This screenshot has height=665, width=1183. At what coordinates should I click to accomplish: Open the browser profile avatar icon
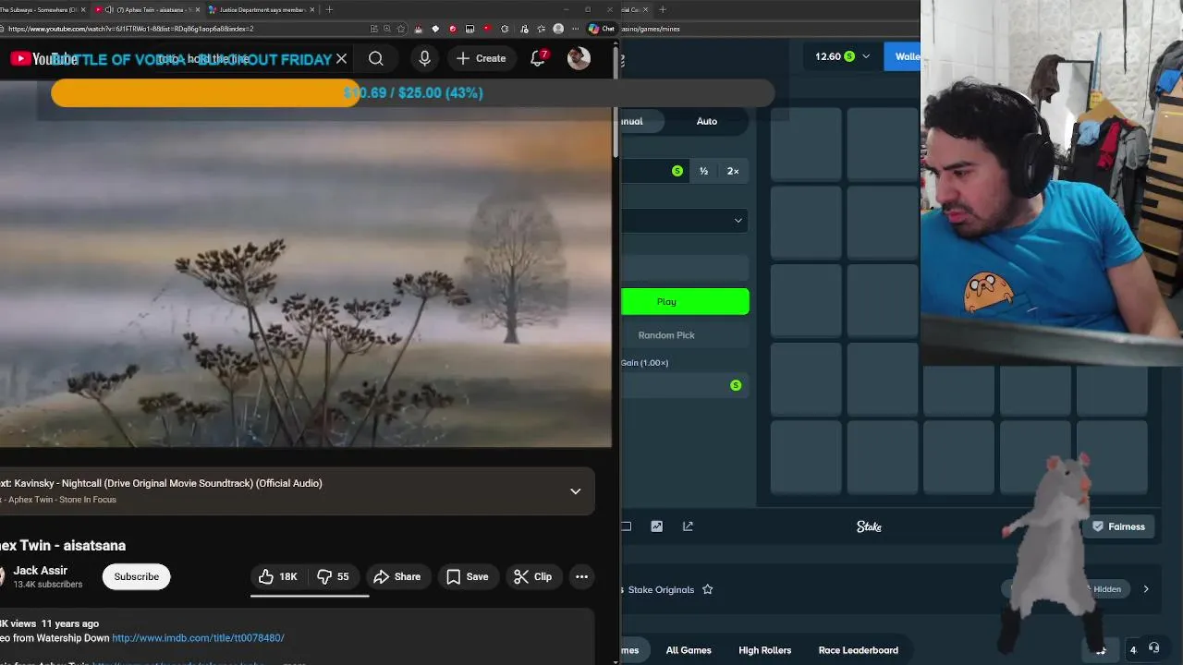point(558,29)
